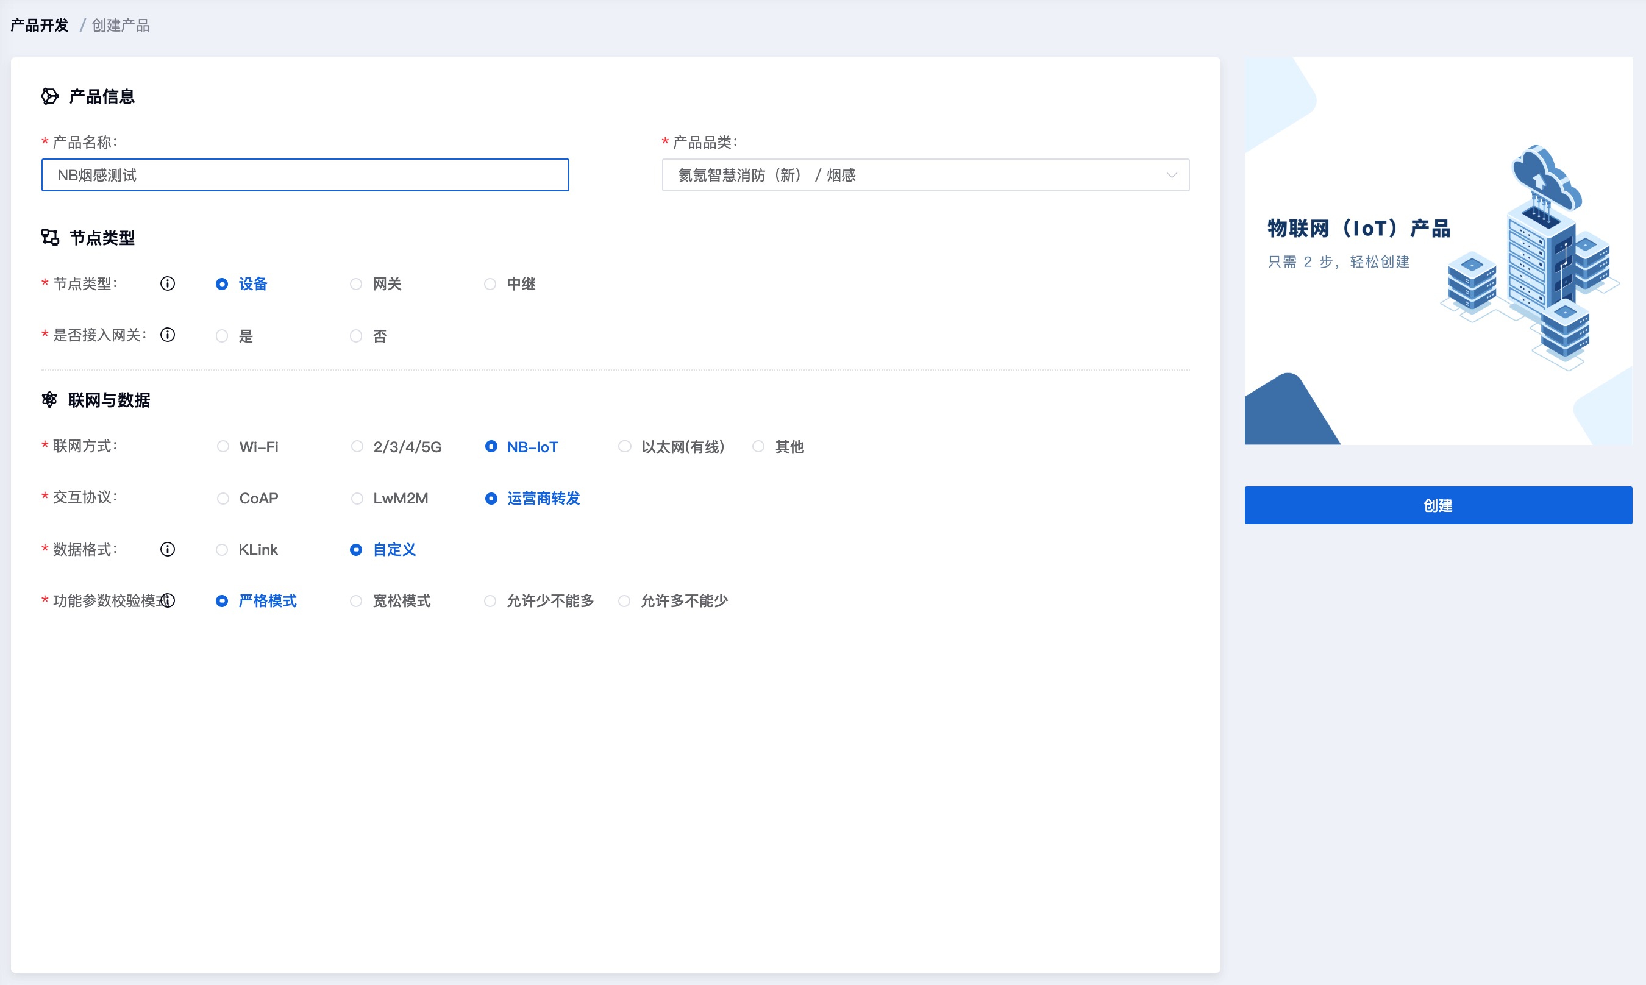Click info icon beside 是否接入网关 label
This screenshot has width=1646, height=985.
(x=168, y=335)
